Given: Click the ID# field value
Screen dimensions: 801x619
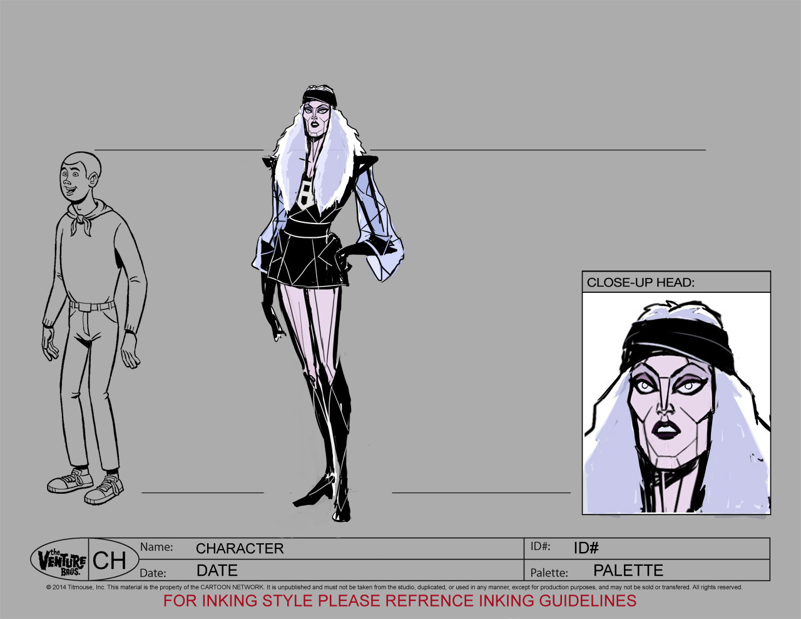Looking at the screenshot, I should click(x=586, y=548).
